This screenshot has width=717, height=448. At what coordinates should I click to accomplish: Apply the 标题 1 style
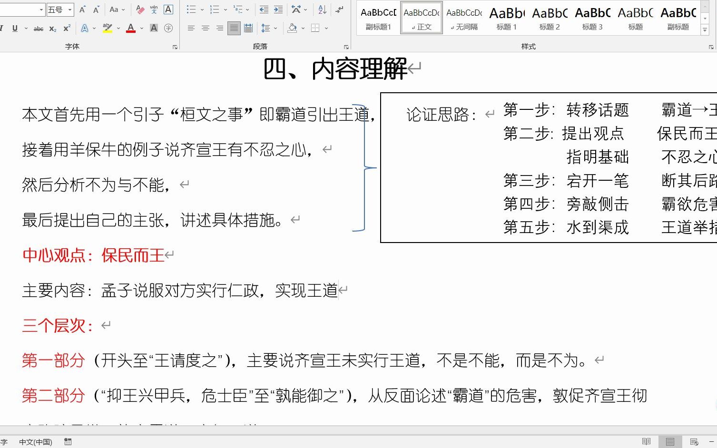[x=507, y=18]
